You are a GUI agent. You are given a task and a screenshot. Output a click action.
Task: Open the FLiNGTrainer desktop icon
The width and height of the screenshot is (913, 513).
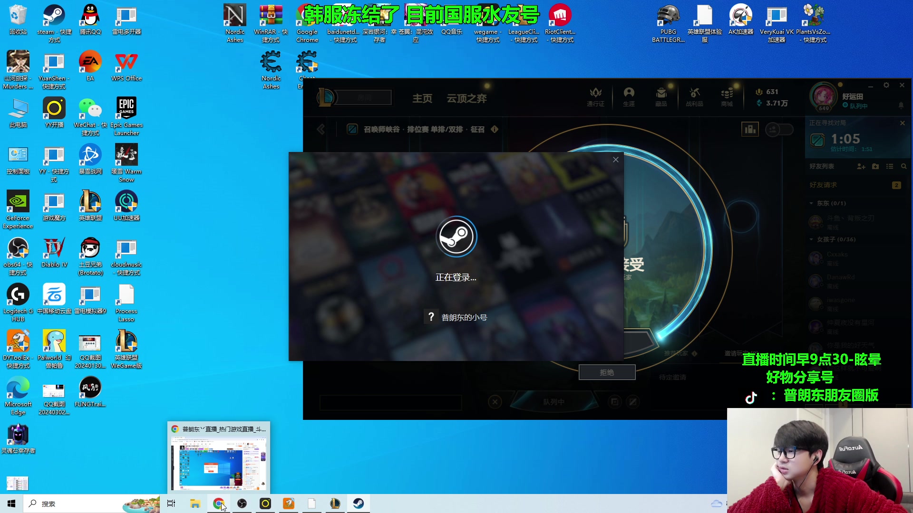pyautogui.click(x=90, y=392)
